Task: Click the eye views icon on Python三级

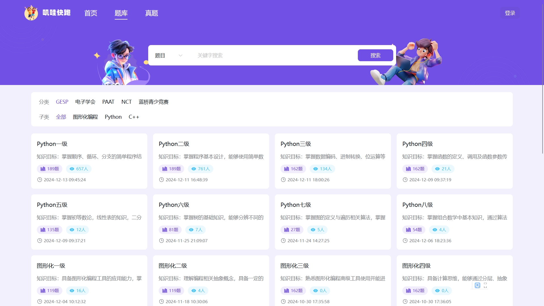Action: [316, 169]
